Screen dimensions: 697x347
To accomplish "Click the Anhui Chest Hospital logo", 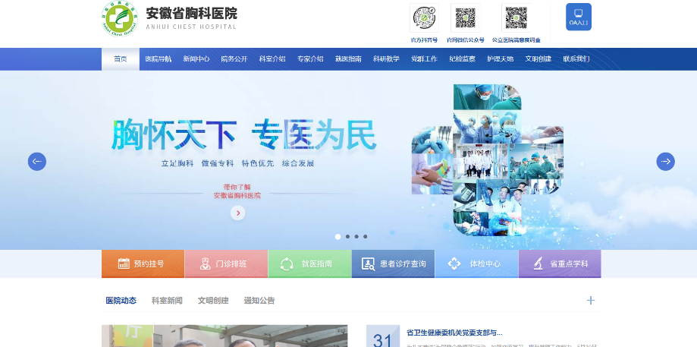I will click(120, 18).
